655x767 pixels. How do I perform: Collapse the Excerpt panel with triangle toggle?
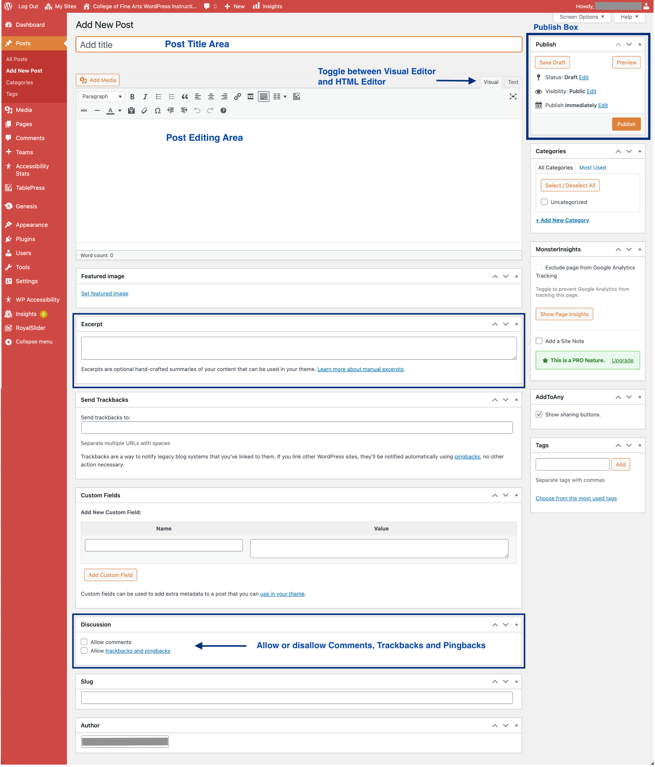[x=516, y=324]
